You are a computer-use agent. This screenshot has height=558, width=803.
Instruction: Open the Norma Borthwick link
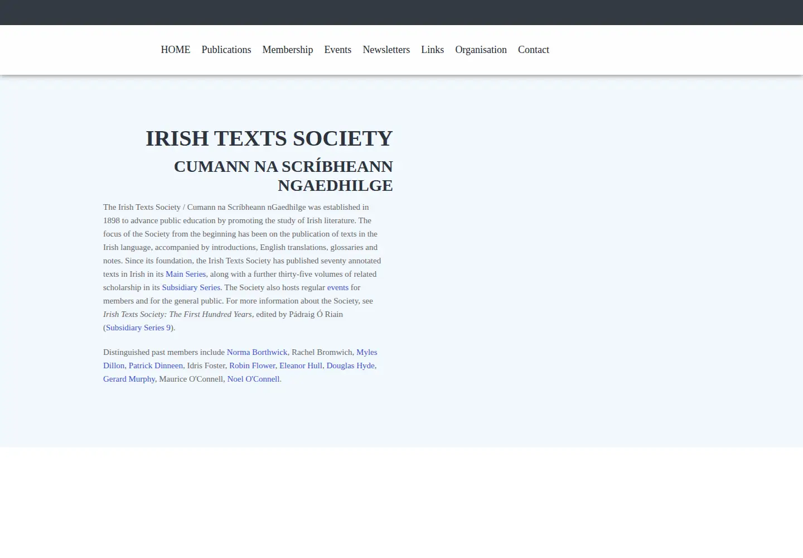(x=257, y=352)
